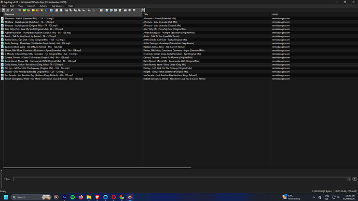Image resolution: width=358 pixels, height=201 pixels.
Task: Click the volume speaker tray icon
Action: click(338, 197)
